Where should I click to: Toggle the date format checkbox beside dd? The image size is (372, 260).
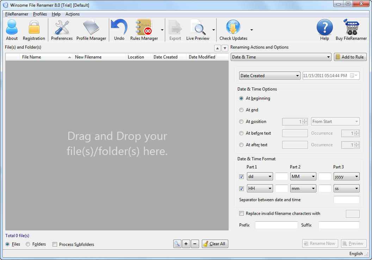coord(241,177)
